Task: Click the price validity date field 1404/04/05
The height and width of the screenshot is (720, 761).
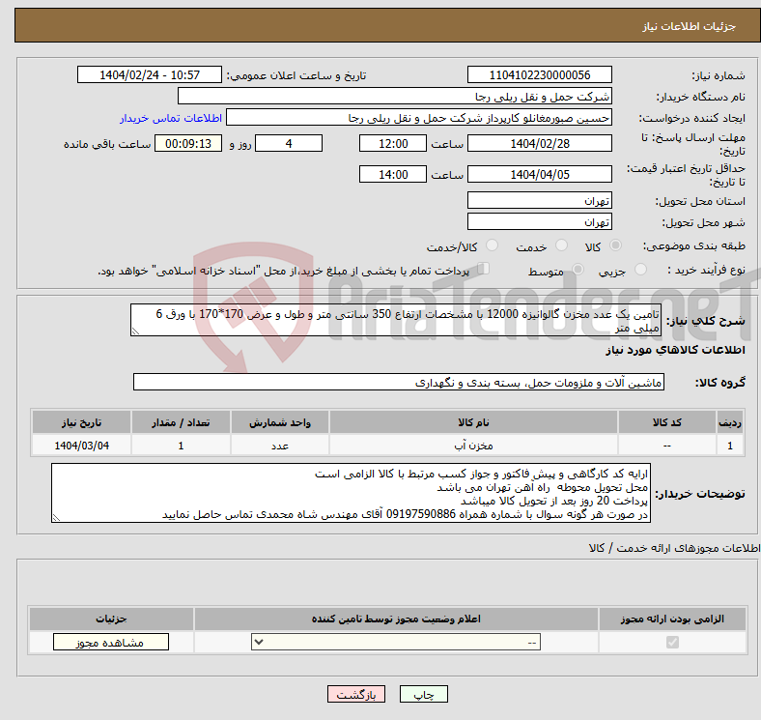Action: pos(539,175)
